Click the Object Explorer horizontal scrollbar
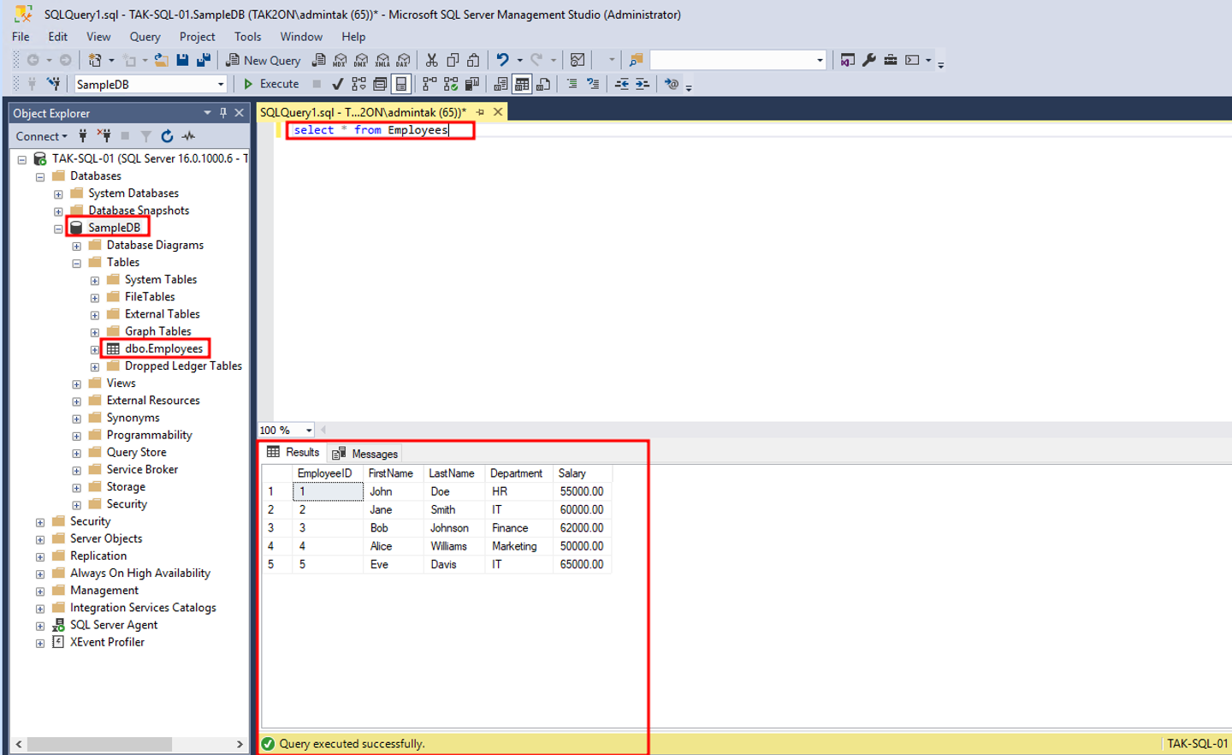The width and height of the screenshot is (1232, 755). 129,744
